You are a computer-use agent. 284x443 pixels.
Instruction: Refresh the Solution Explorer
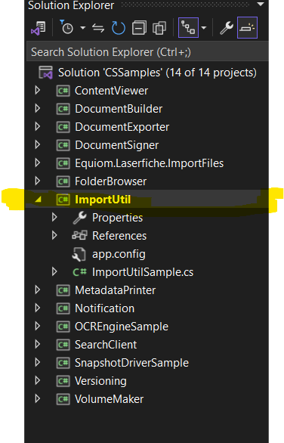pos(119,28)
